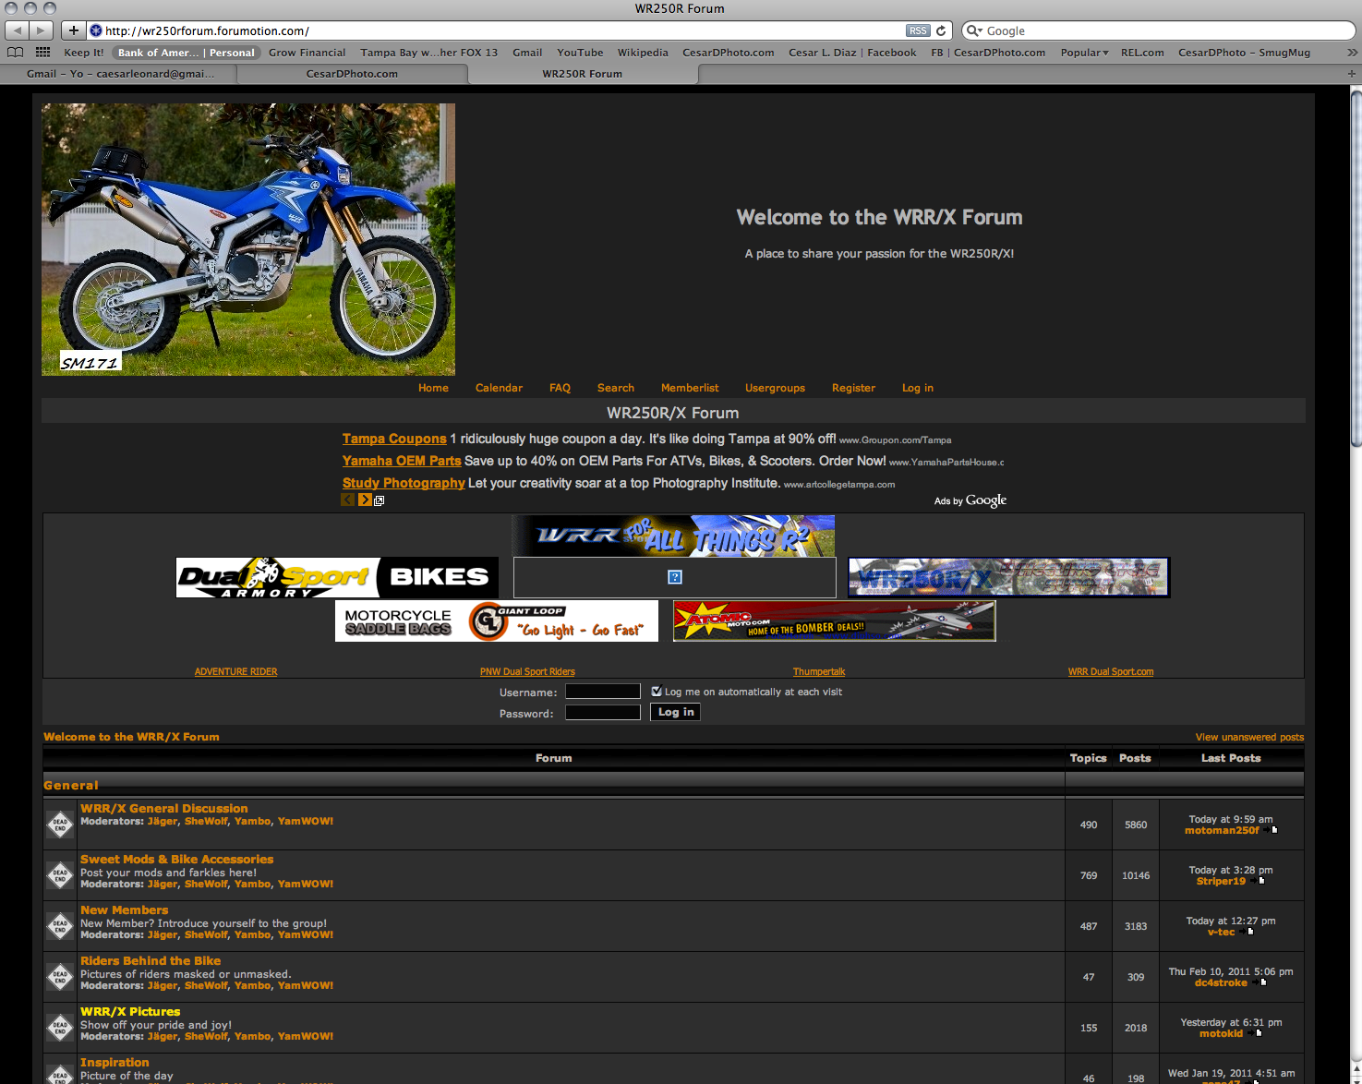Open forum status icon for New Members
Screen dimensions: 1362x1084
point(60,925)
